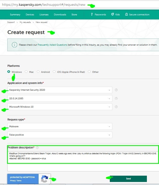This screenshot has width=159, height=186.
Task: Switch to the Licenses tab
Action: point(44,14)
